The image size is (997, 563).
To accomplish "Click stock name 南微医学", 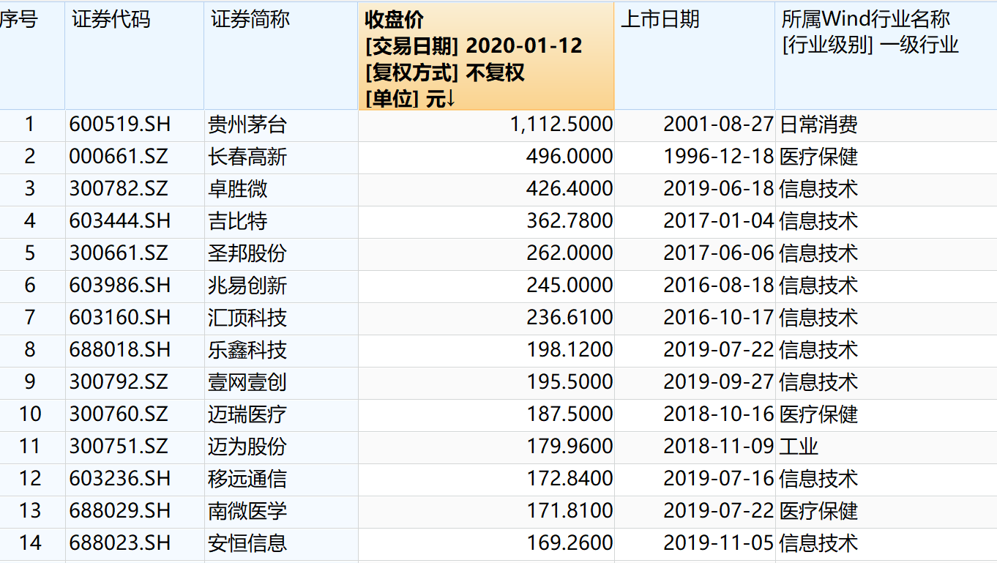I will pos(247,511).
